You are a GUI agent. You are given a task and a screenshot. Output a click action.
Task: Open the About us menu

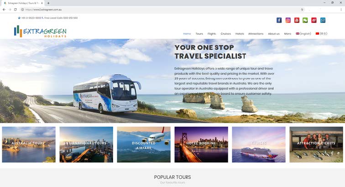(x=274, y=34)
